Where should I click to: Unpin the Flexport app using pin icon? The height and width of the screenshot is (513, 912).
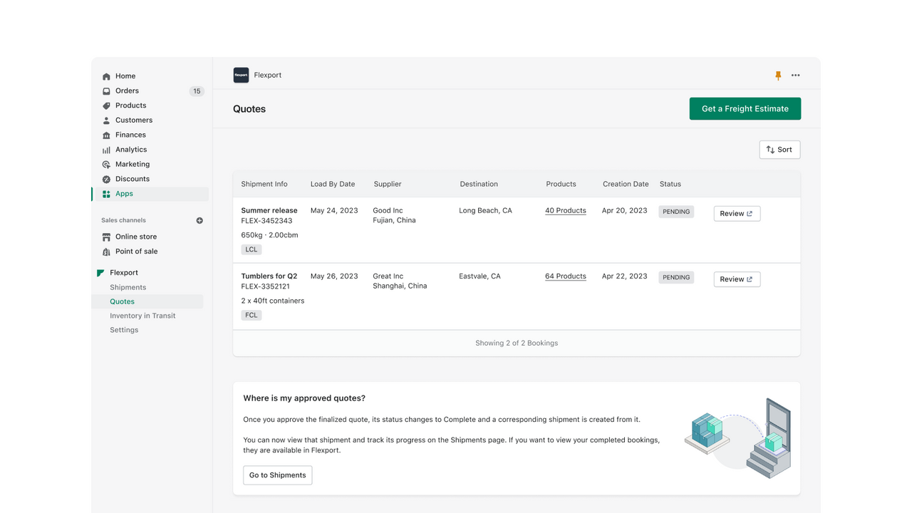coord(778,75)
